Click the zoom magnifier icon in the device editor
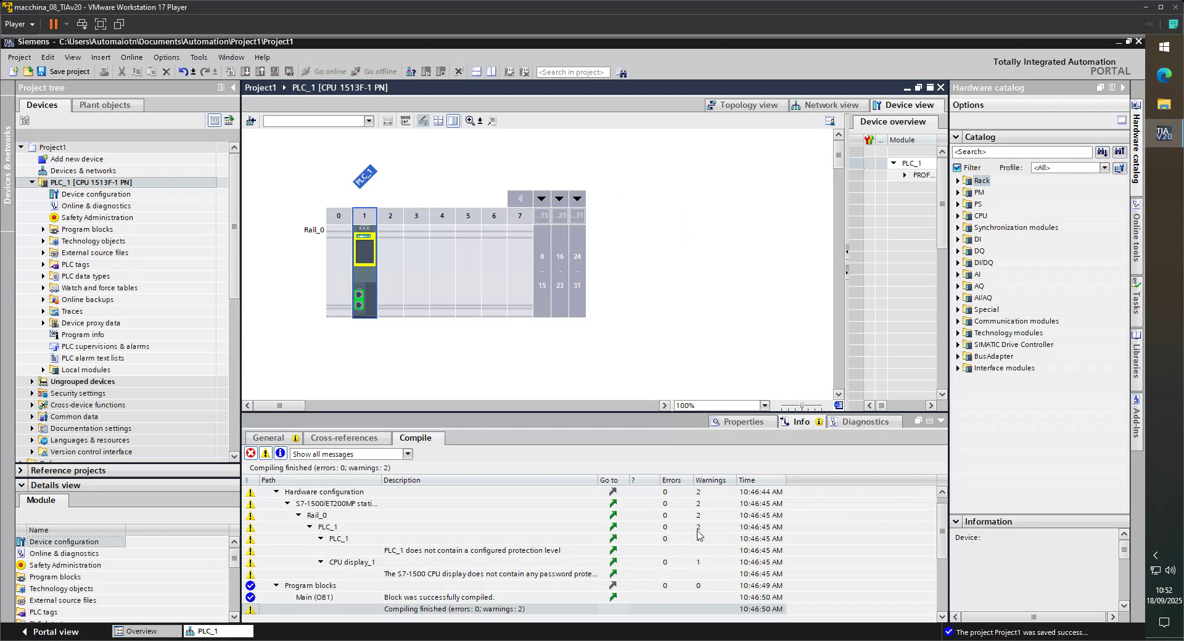 click(470, 121)
